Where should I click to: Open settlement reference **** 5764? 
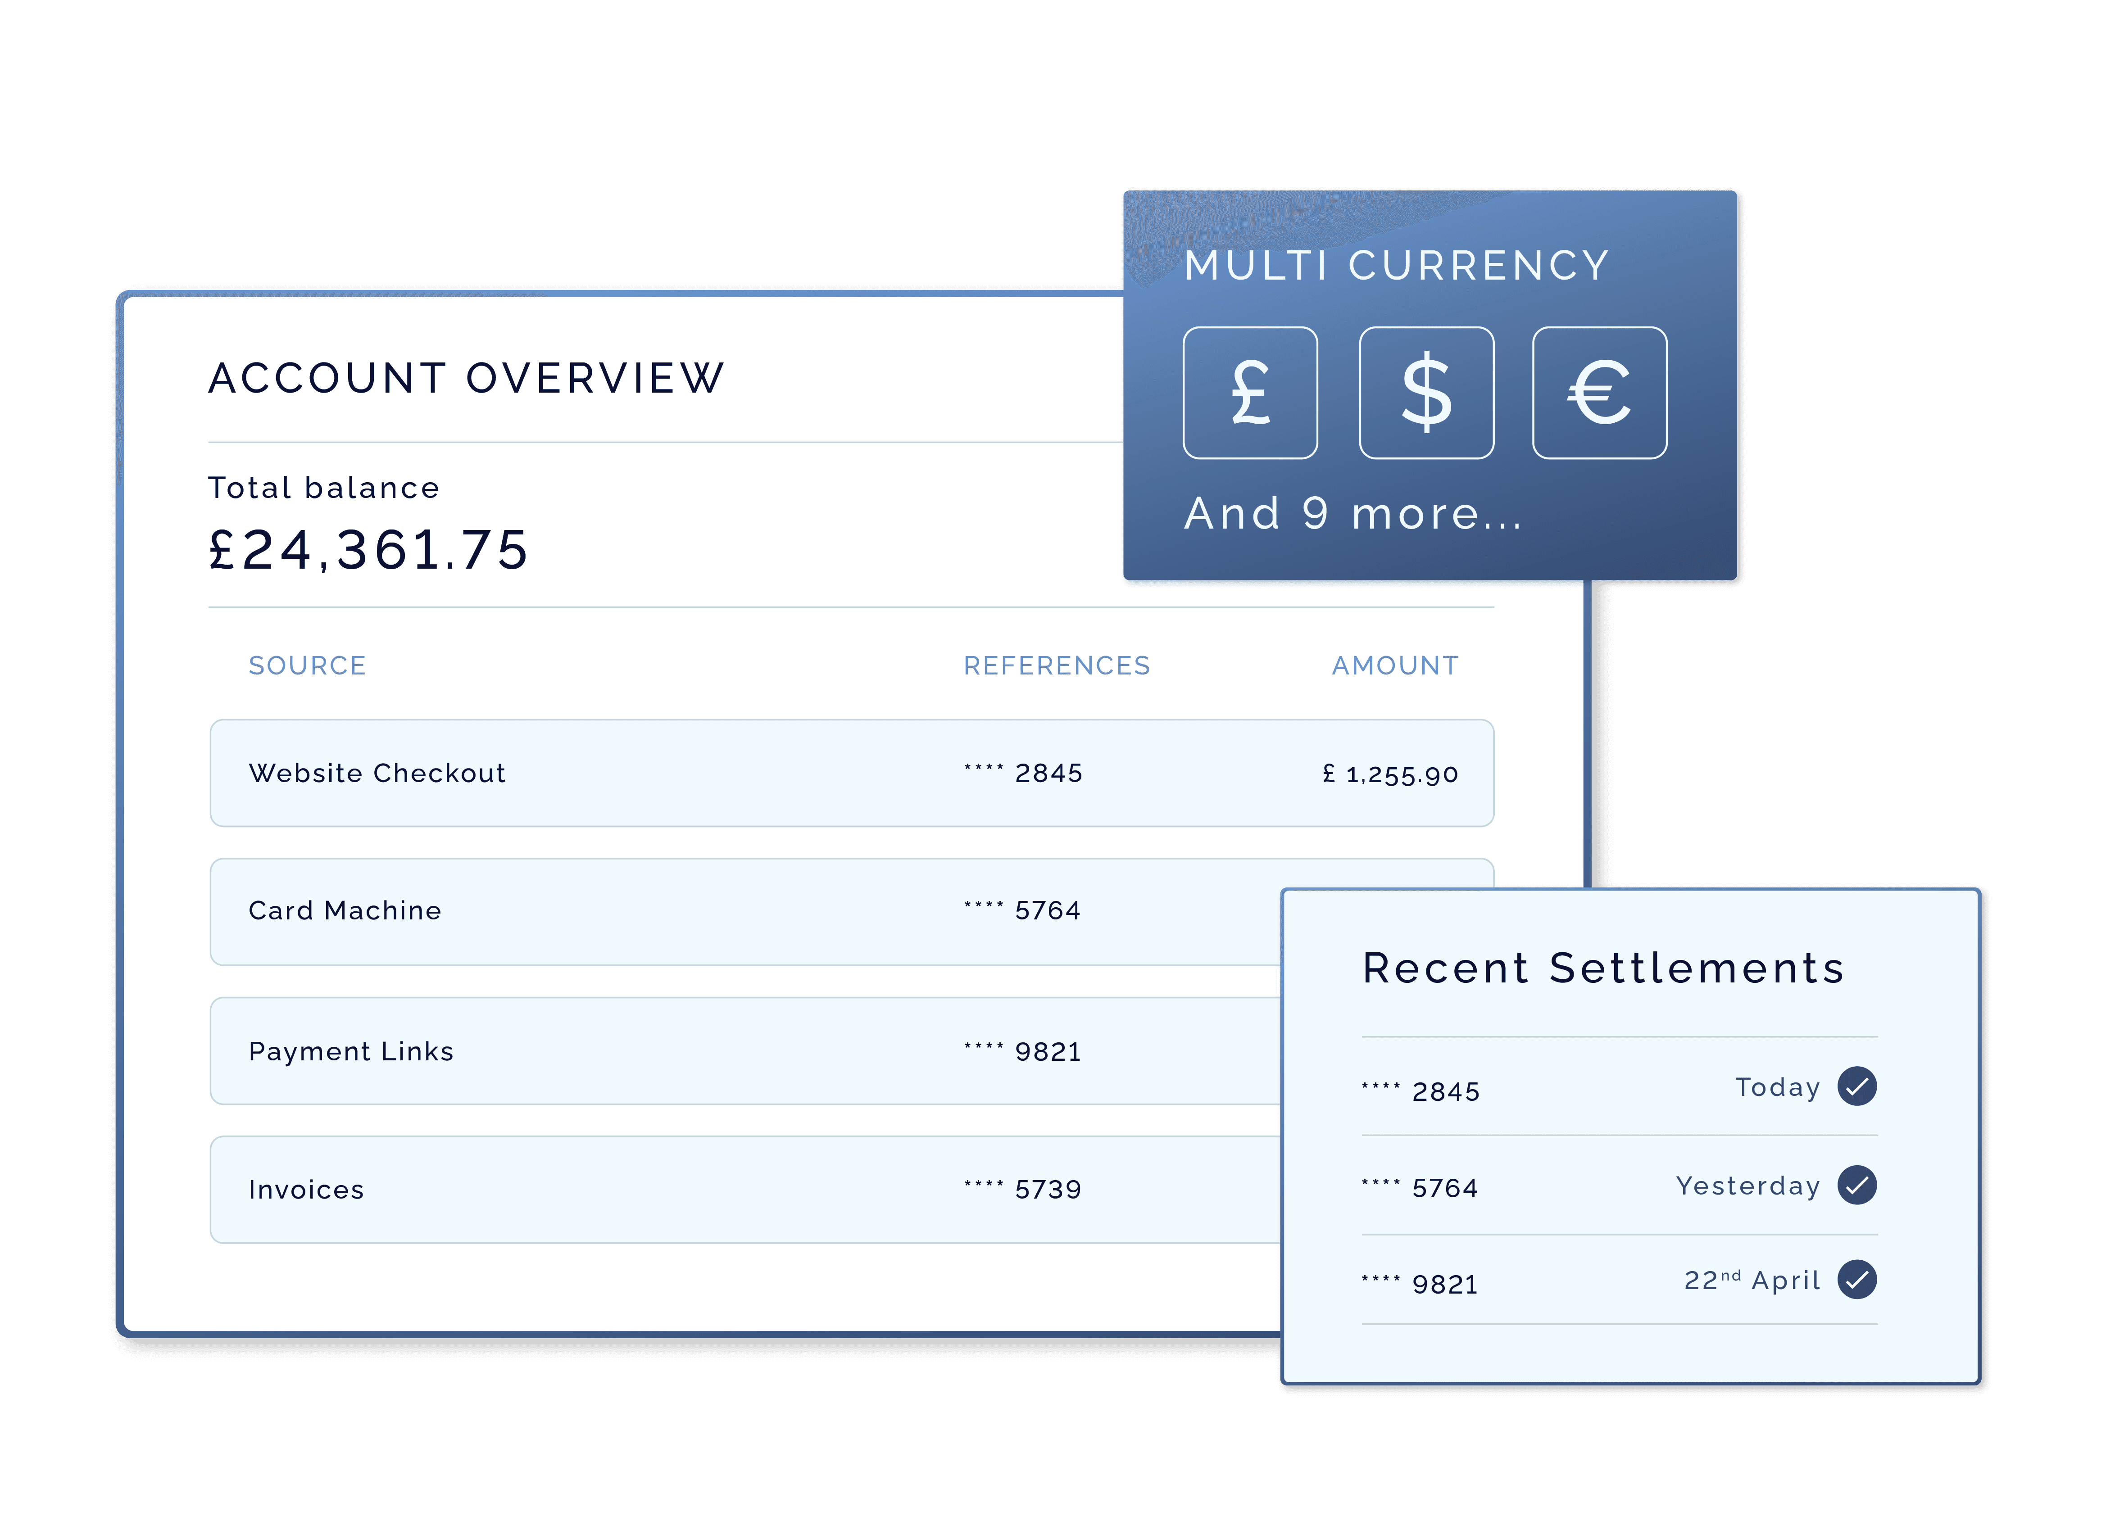pyautogui.click(x=1420, y=1188)
